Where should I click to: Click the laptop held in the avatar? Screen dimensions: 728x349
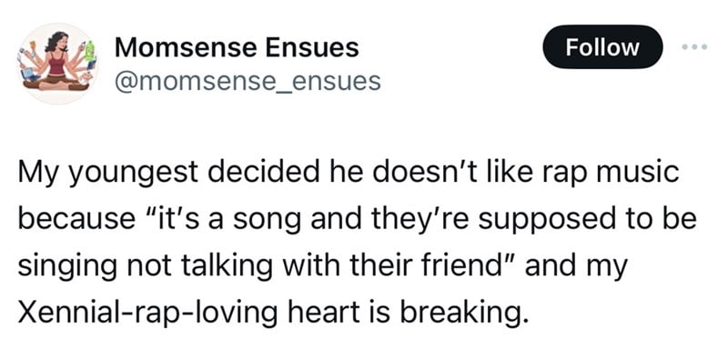click(x=29, y=75)
